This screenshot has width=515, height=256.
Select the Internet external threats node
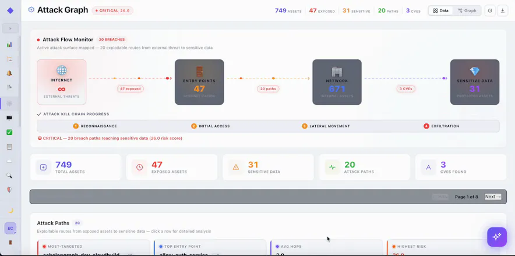click(x=61, y=82)
